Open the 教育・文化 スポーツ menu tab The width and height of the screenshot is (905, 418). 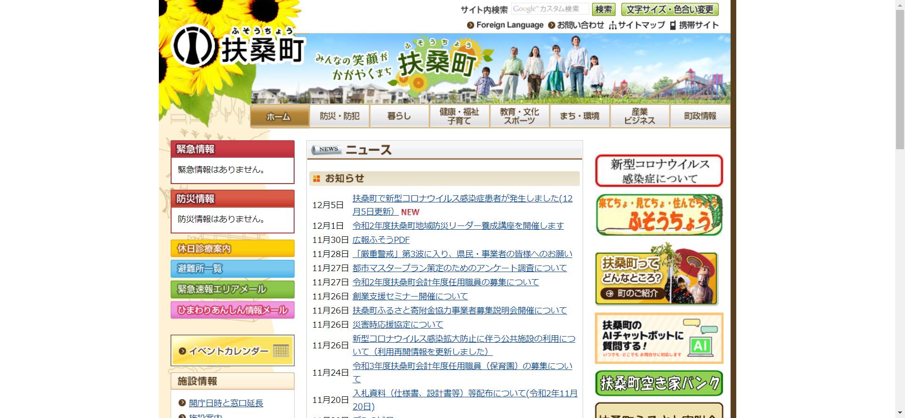click(519, 116)
